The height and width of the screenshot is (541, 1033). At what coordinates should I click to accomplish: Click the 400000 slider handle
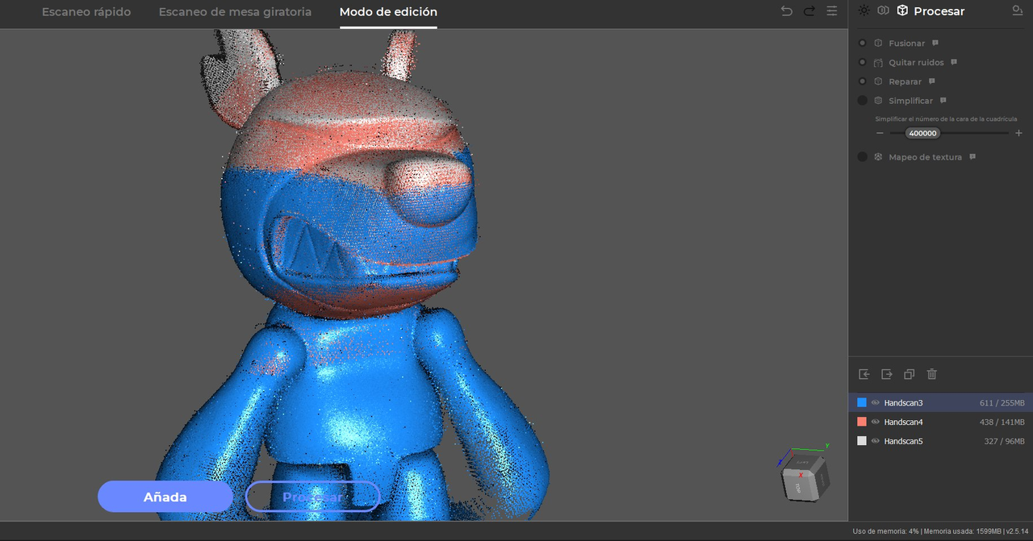[x=922, y=133]
